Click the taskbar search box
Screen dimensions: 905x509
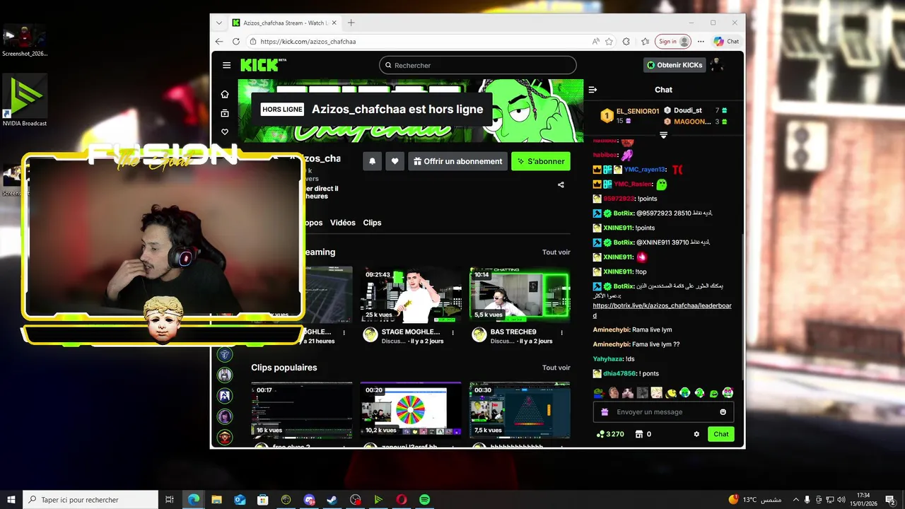click(x=90, y=500)
